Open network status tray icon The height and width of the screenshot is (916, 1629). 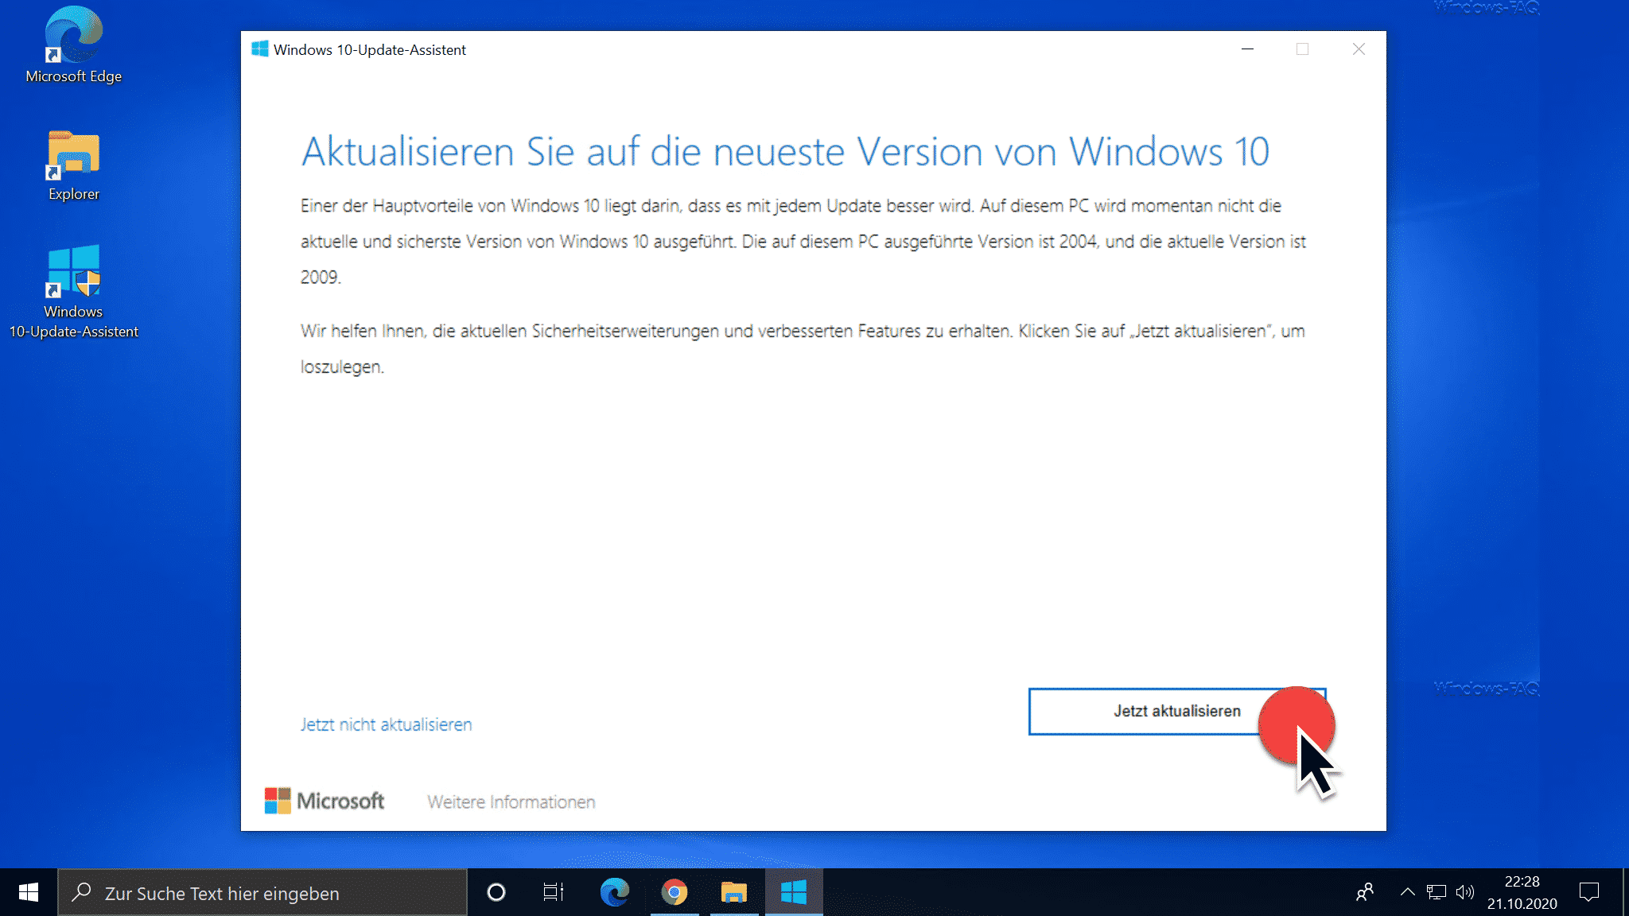[x=1437, y=892]
